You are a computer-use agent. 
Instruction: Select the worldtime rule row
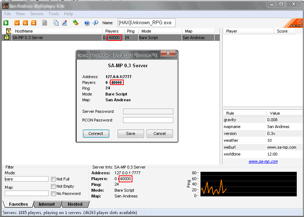(263, 154)
